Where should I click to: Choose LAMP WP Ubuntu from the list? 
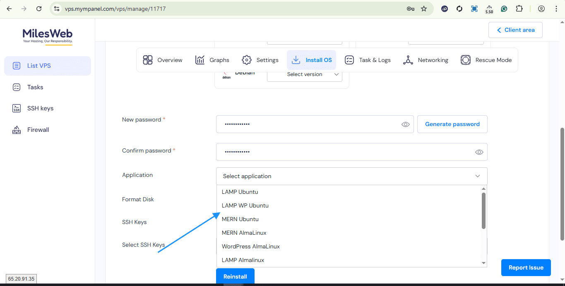245,205
